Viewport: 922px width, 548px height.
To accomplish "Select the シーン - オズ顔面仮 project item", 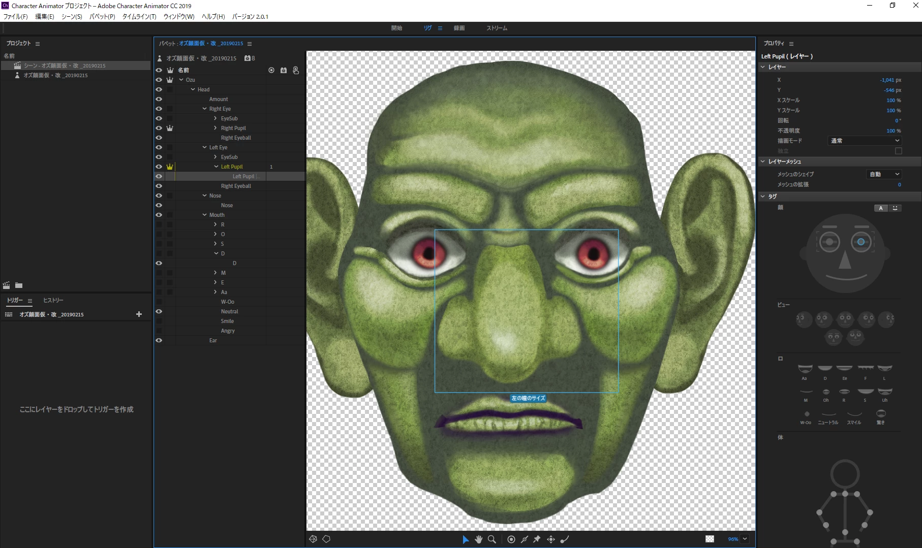I will (x=76, y=66).
